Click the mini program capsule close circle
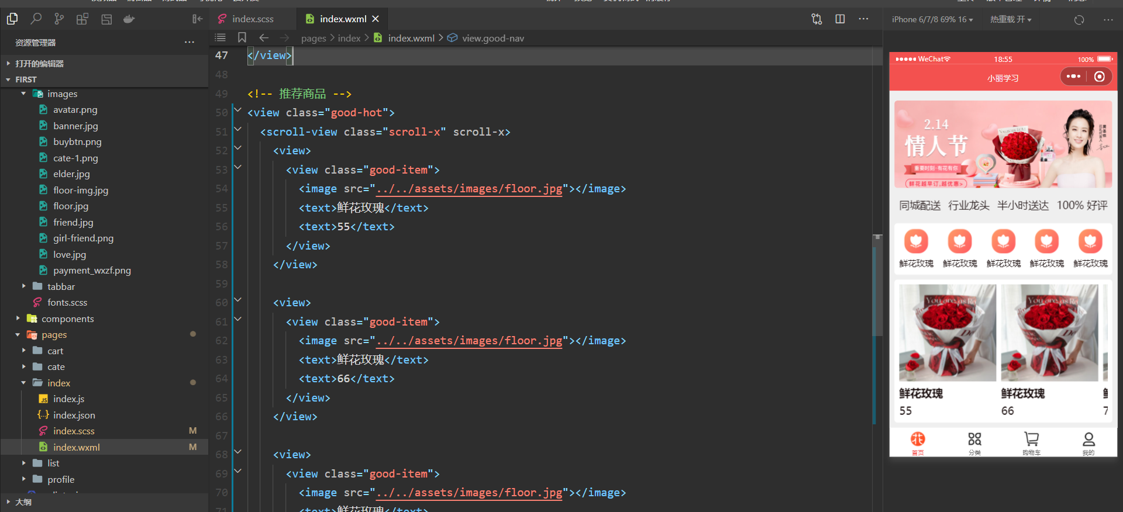The image size is (1123, 512). tap(1100, 77)
